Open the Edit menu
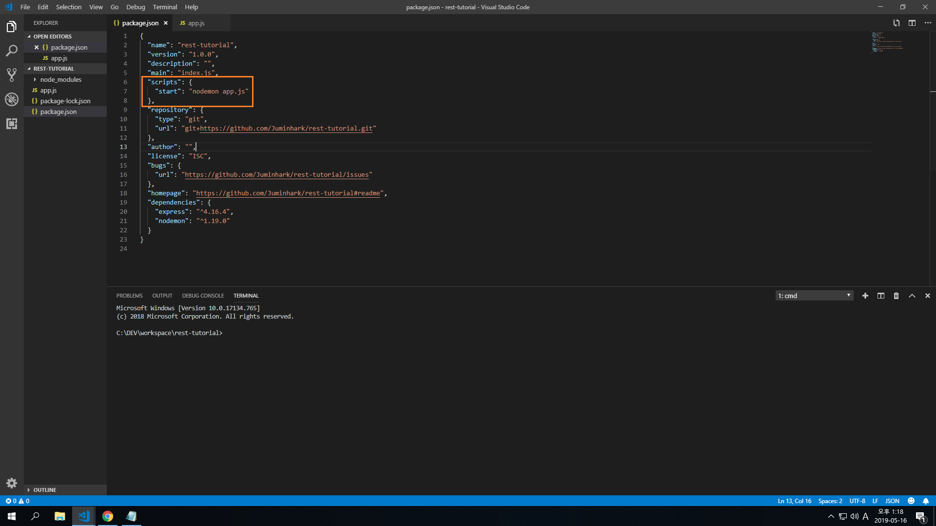Viewport: 936px width, 526px height. coord(43,7)
